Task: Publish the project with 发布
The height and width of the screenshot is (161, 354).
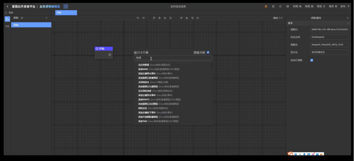Action: pos(345,6)
